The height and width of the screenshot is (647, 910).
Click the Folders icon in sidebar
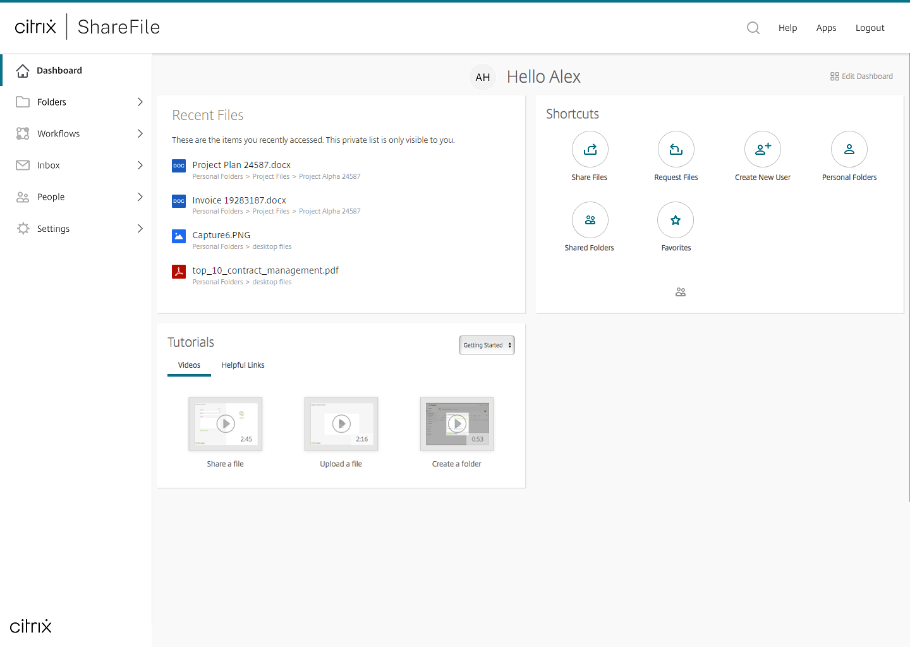23,102
